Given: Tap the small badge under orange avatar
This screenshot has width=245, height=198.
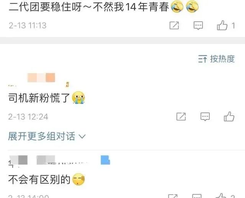Looking at the screenshot, I should 67,84.
